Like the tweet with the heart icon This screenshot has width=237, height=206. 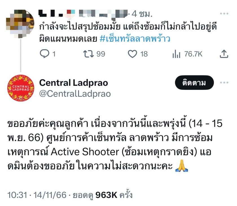point(132,54)
